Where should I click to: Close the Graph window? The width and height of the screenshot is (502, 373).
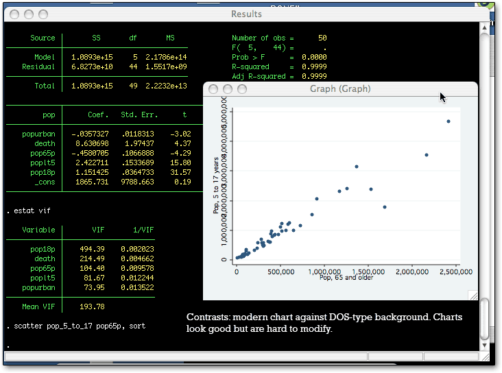tap(213, 89)
